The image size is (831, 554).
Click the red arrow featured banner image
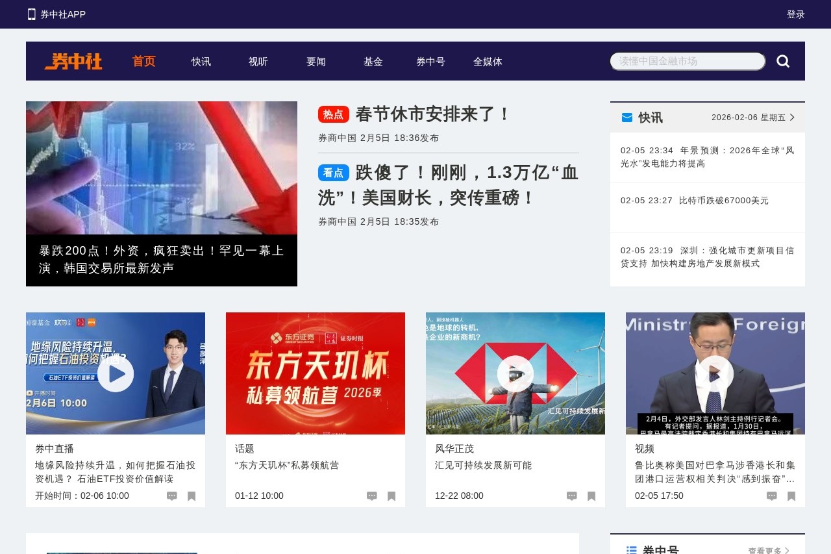pyautogui.click(x=162, y=168)
